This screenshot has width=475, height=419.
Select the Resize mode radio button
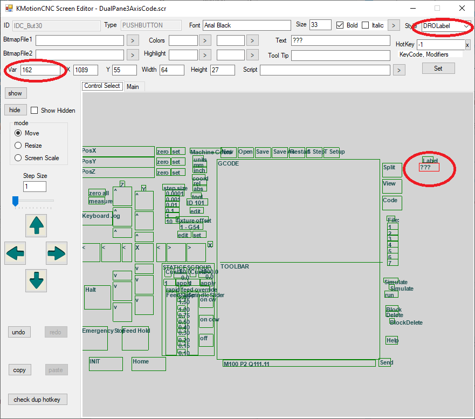(x=18, y=146)
